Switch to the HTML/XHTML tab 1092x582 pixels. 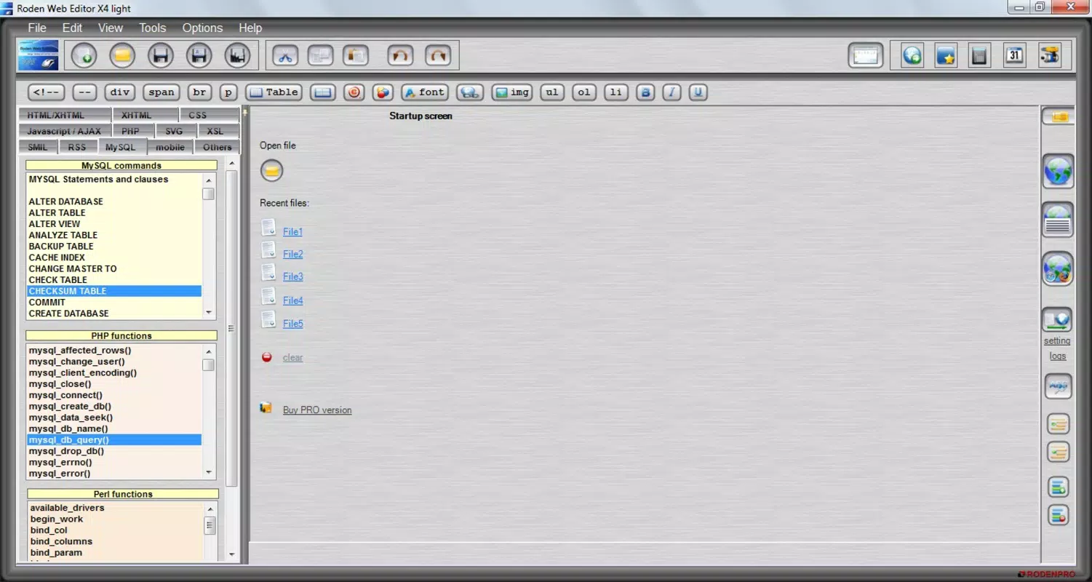[x=65, y=115]
